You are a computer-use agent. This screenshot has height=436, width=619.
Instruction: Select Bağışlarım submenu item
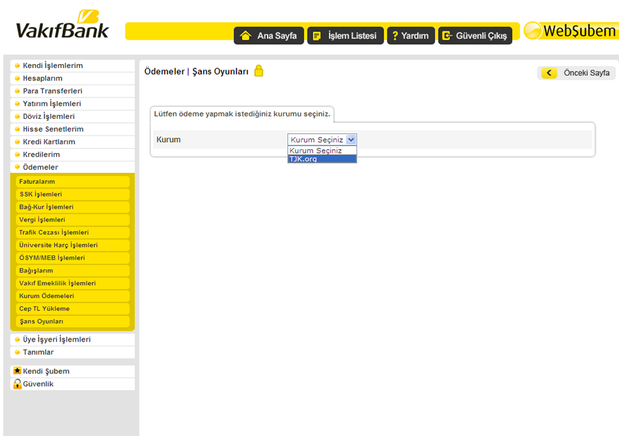73,270
